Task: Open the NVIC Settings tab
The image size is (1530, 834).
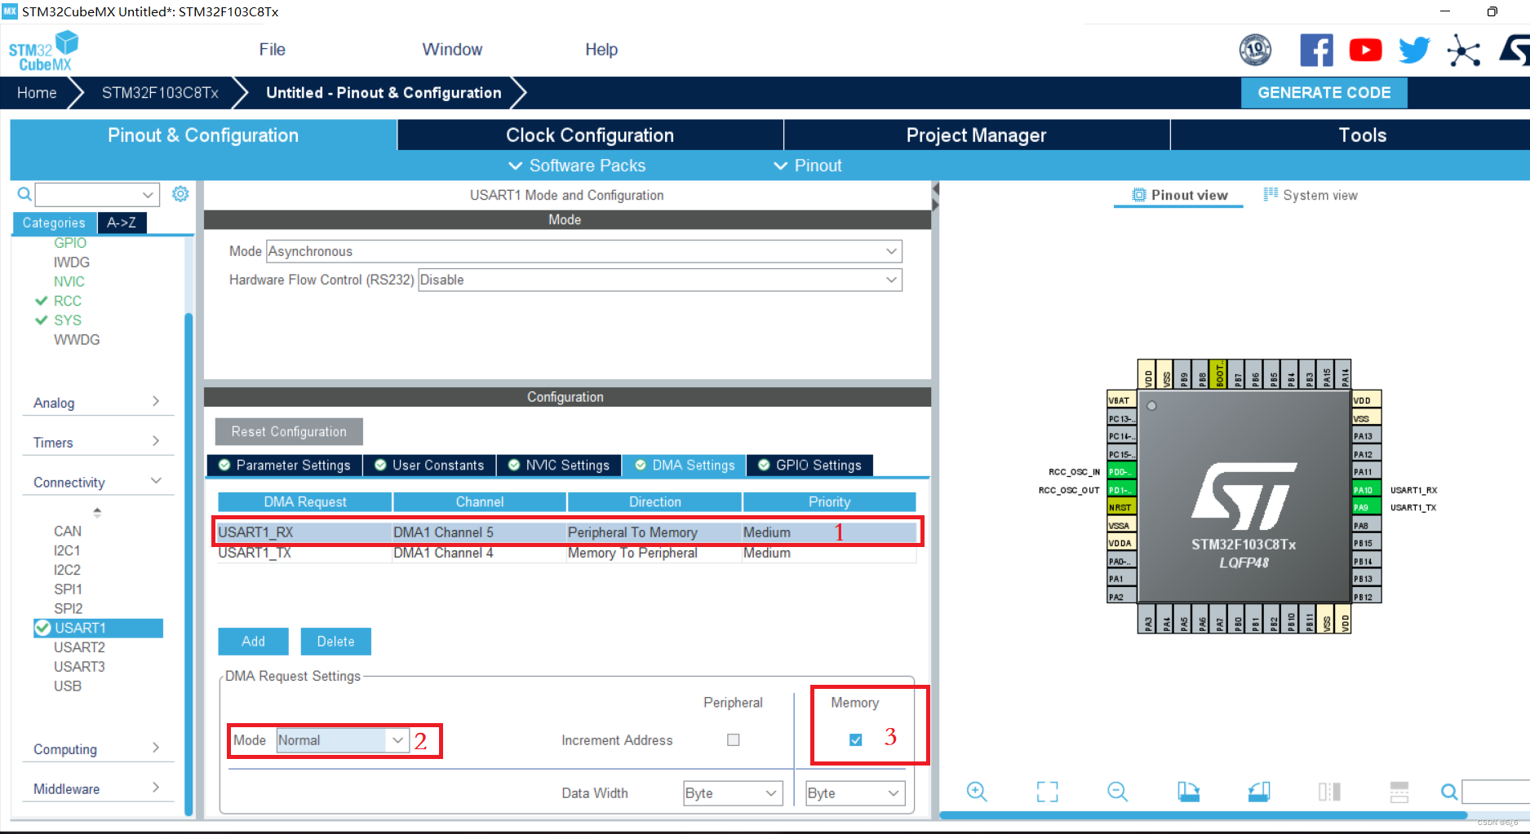Action: point(559,465)
